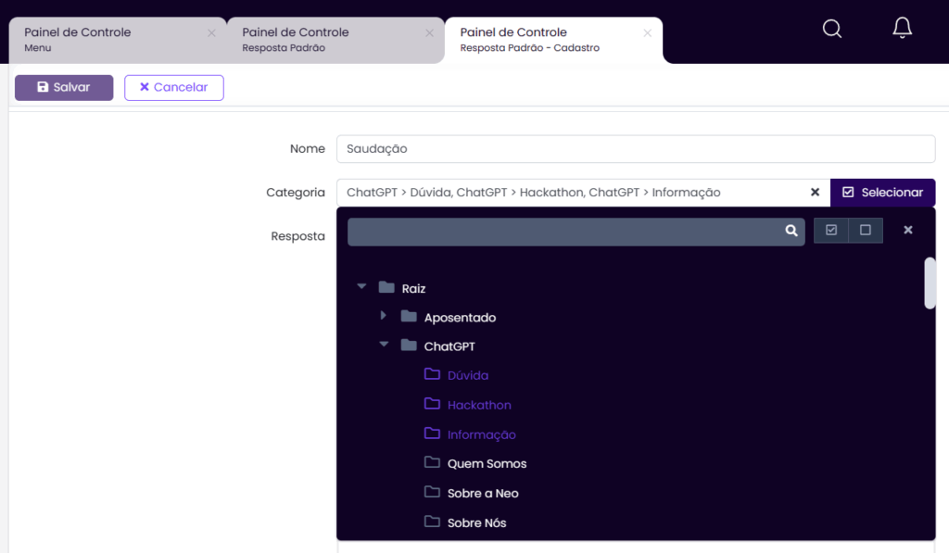Expand the Aposentado folder
This screenshot has width=949, height=553.
(x=383, y=315)
